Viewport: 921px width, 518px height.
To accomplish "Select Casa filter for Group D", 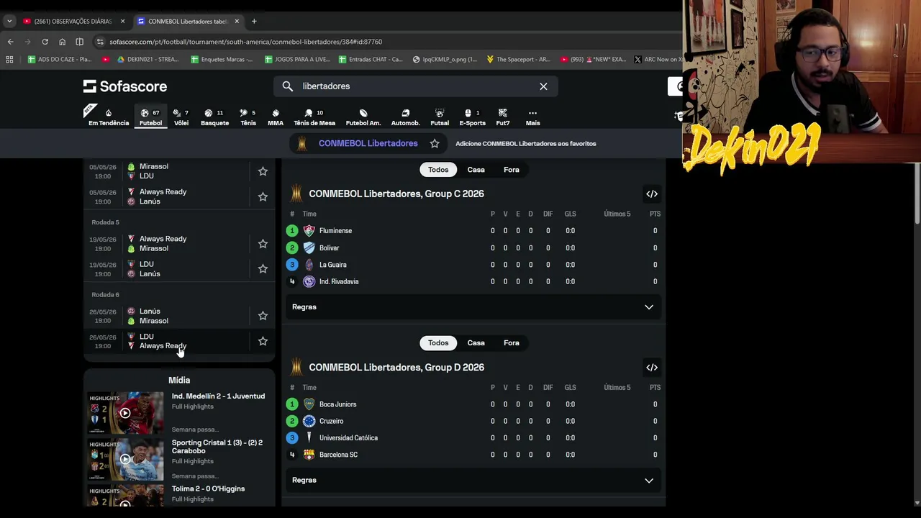I will [x=476, y=343].
